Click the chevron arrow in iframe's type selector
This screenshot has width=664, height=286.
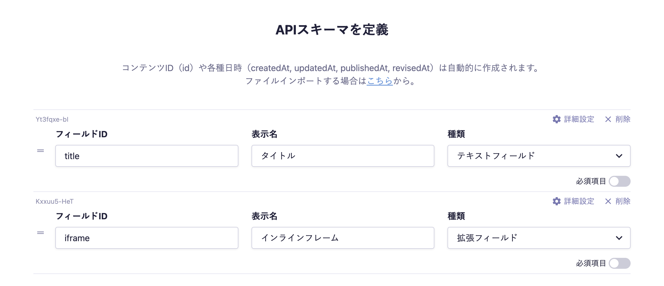tap(619, 238)
